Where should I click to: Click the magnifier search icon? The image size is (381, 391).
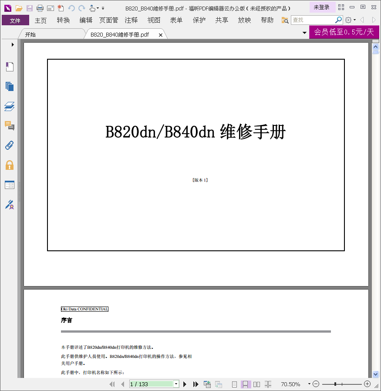pyautogui.click(x=338, y=20)
